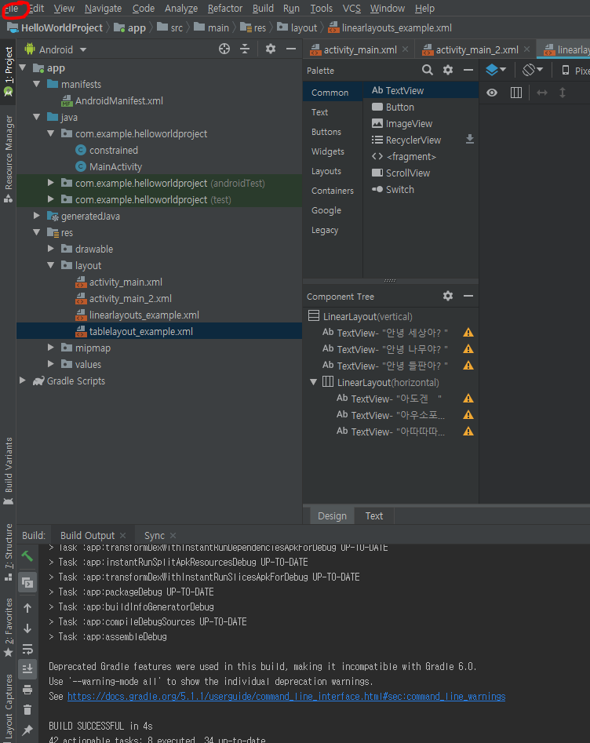This screenshot has height=743, width=590.
Task: Collapse LinearLayout(horizontal) in Component Tree
Action: (x=313, y=382)
